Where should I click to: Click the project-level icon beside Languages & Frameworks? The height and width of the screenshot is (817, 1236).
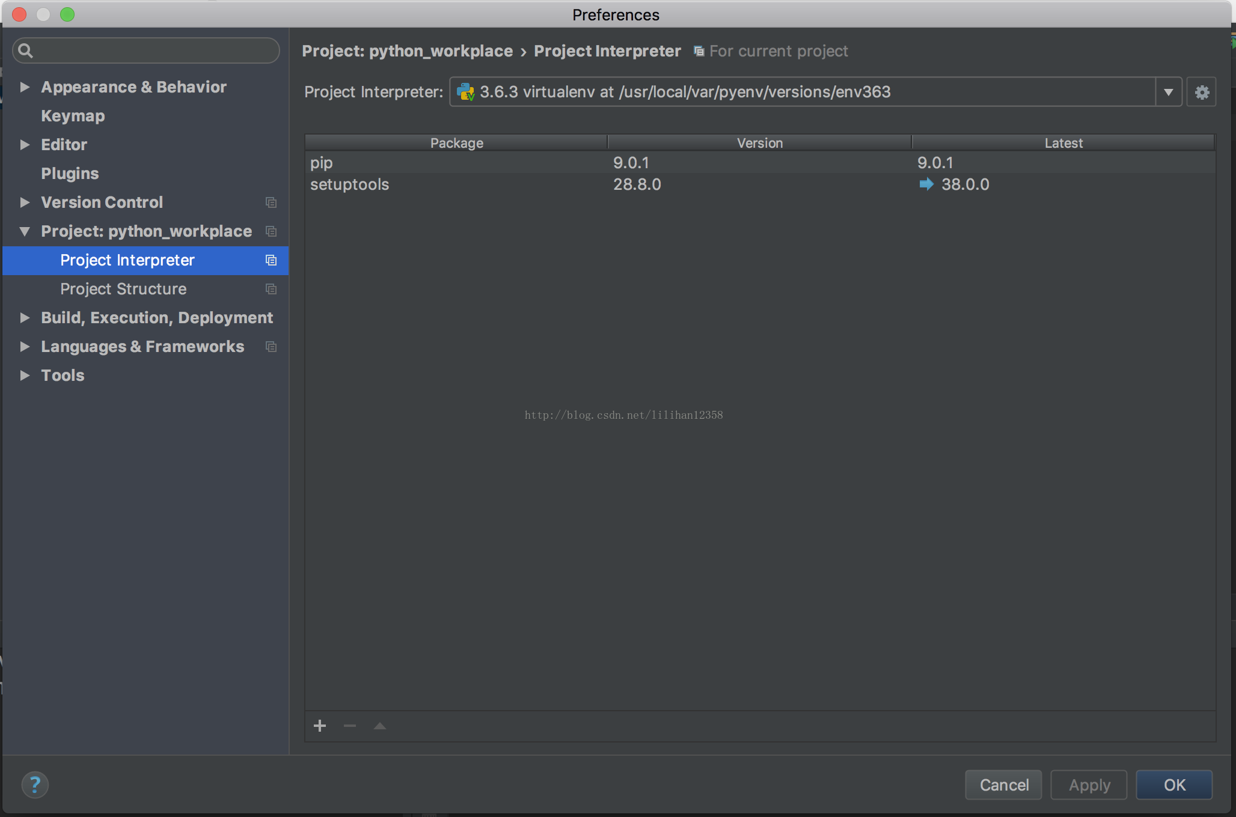click(271, 347)
